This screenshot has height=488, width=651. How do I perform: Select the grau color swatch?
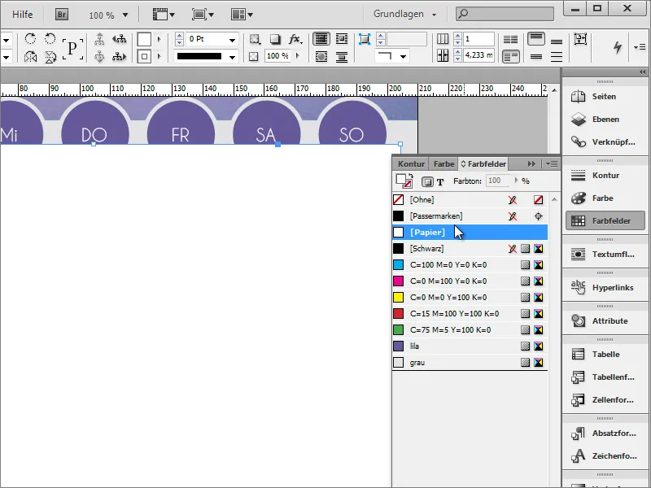coord(470,362)
